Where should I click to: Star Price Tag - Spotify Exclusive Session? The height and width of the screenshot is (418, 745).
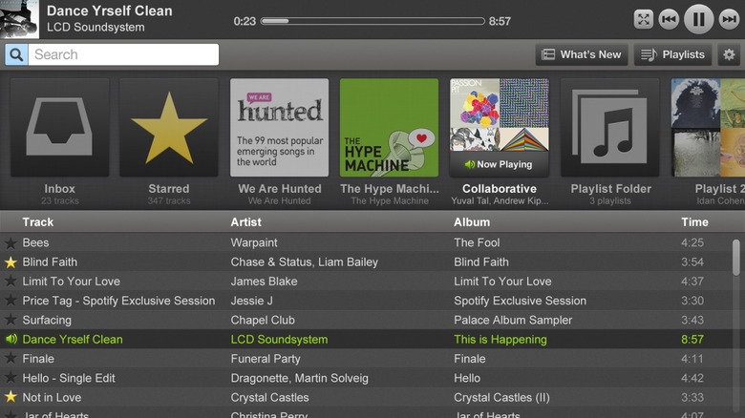pyautogui.click(x=11, y=301)
